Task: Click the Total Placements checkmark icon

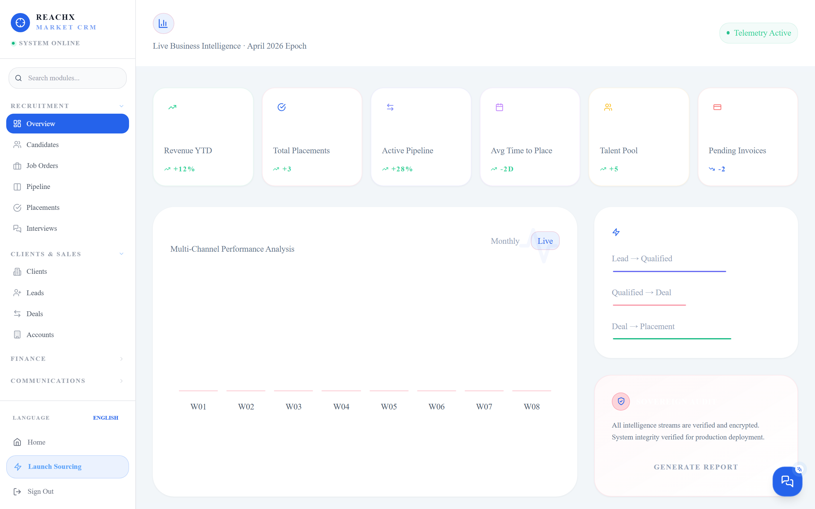Action: (282, 107)
